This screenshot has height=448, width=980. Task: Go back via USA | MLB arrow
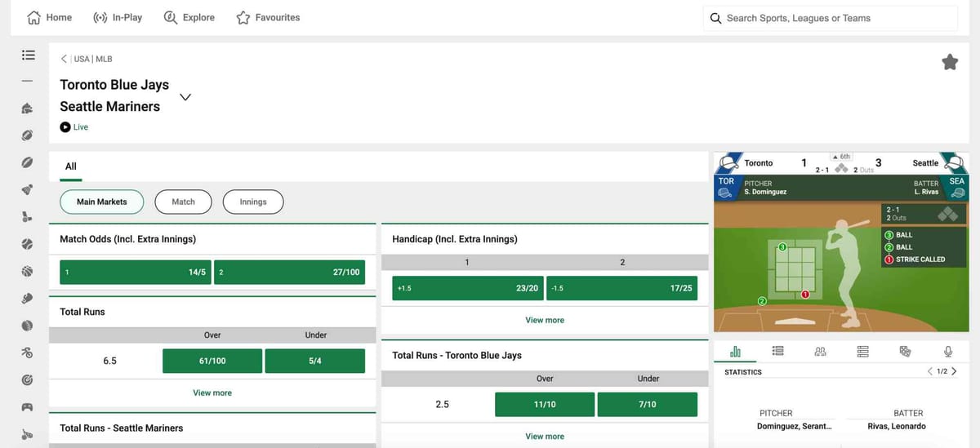[x=64, y=59]
